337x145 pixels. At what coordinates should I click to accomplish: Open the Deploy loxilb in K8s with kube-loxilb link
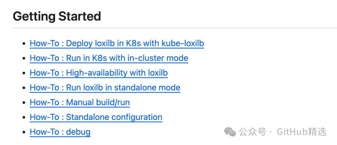117,43
